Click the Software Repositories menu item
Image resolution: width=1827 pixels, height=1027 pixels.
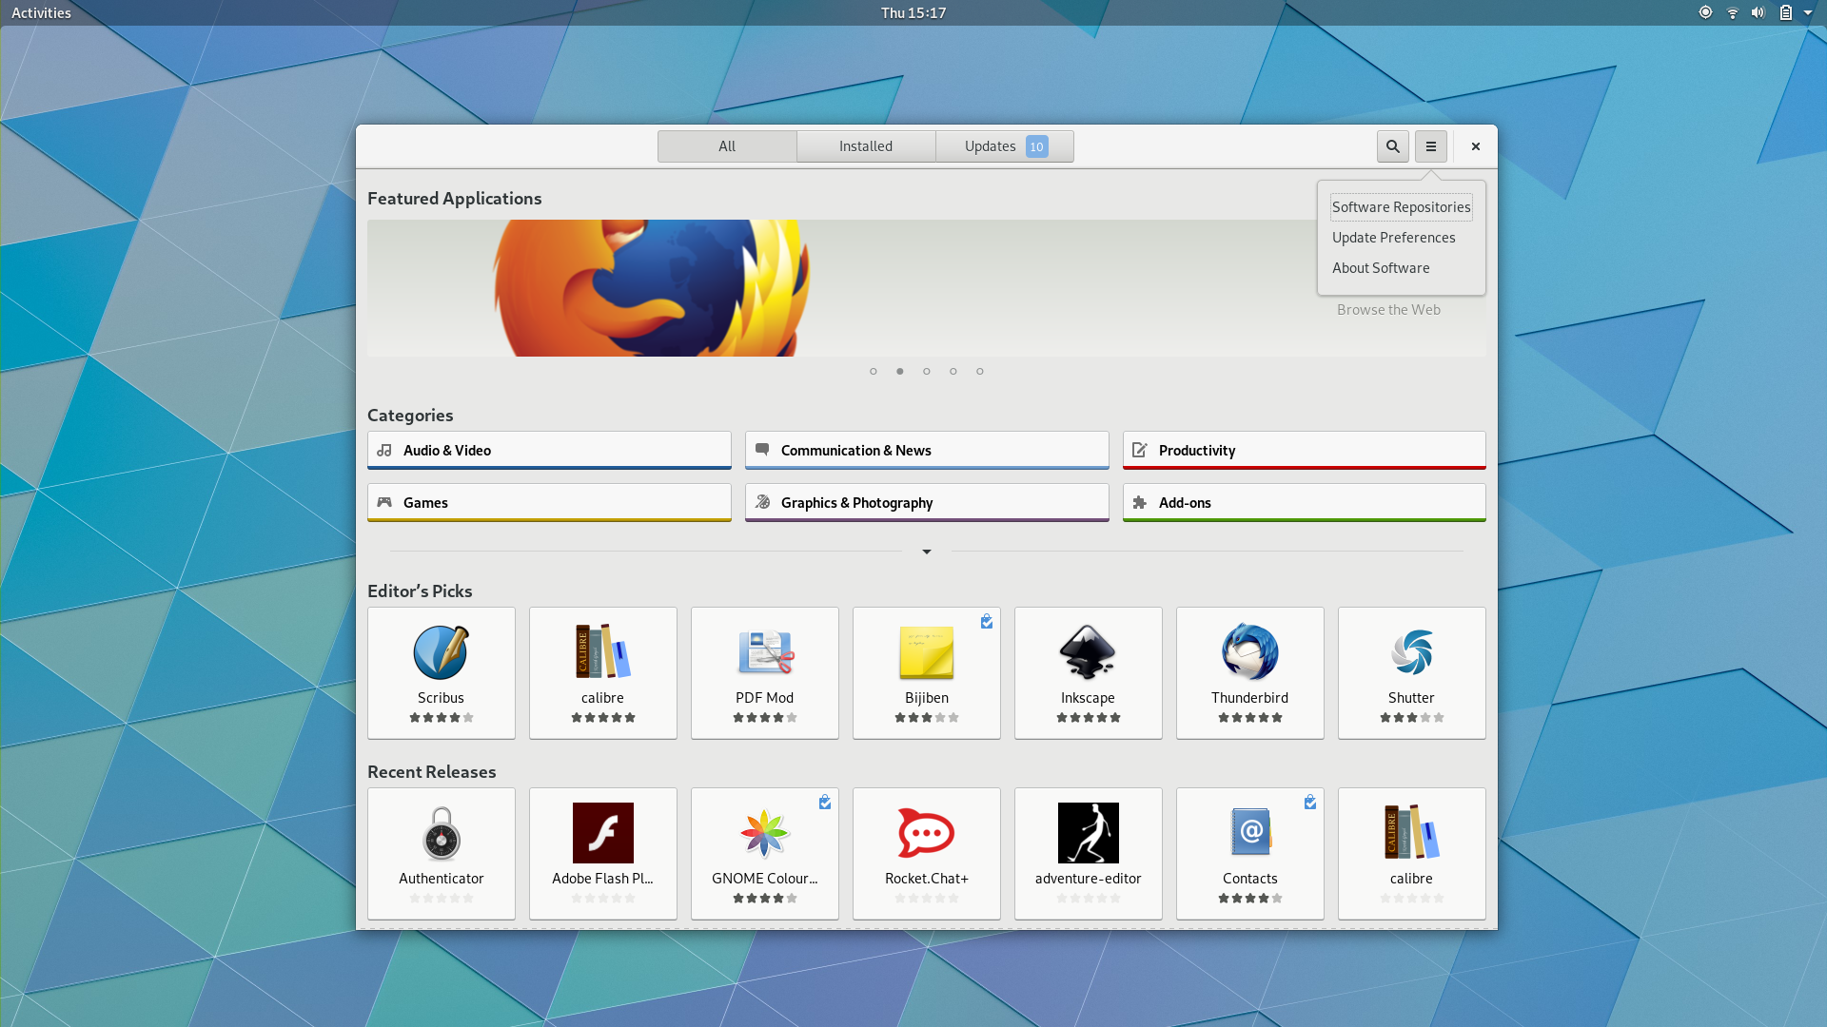tap(1402, 205)
